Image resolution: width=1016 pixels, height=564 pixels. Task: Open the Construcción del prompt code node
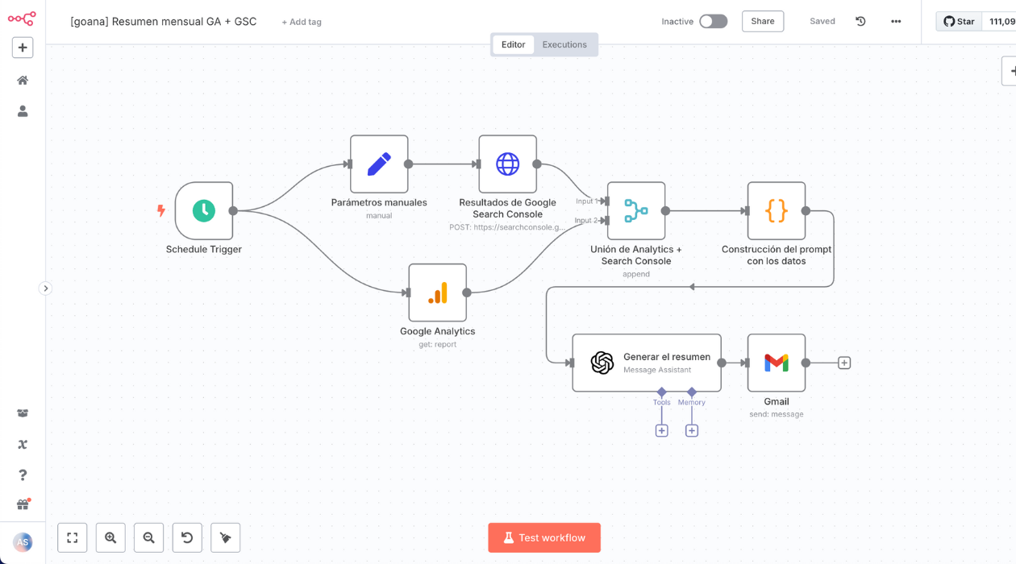click(776, 211)
